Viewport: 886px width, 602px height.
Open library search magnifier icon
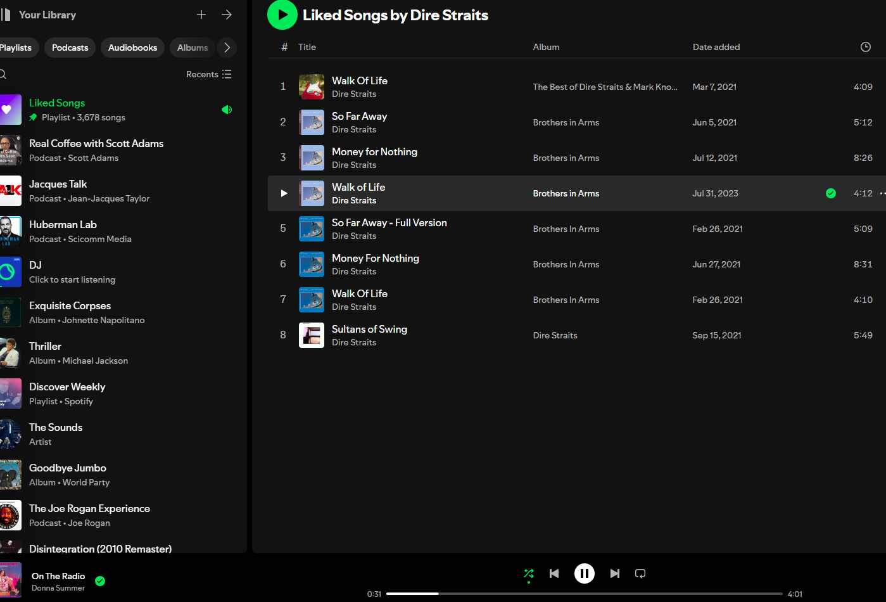tap(3, 74)
